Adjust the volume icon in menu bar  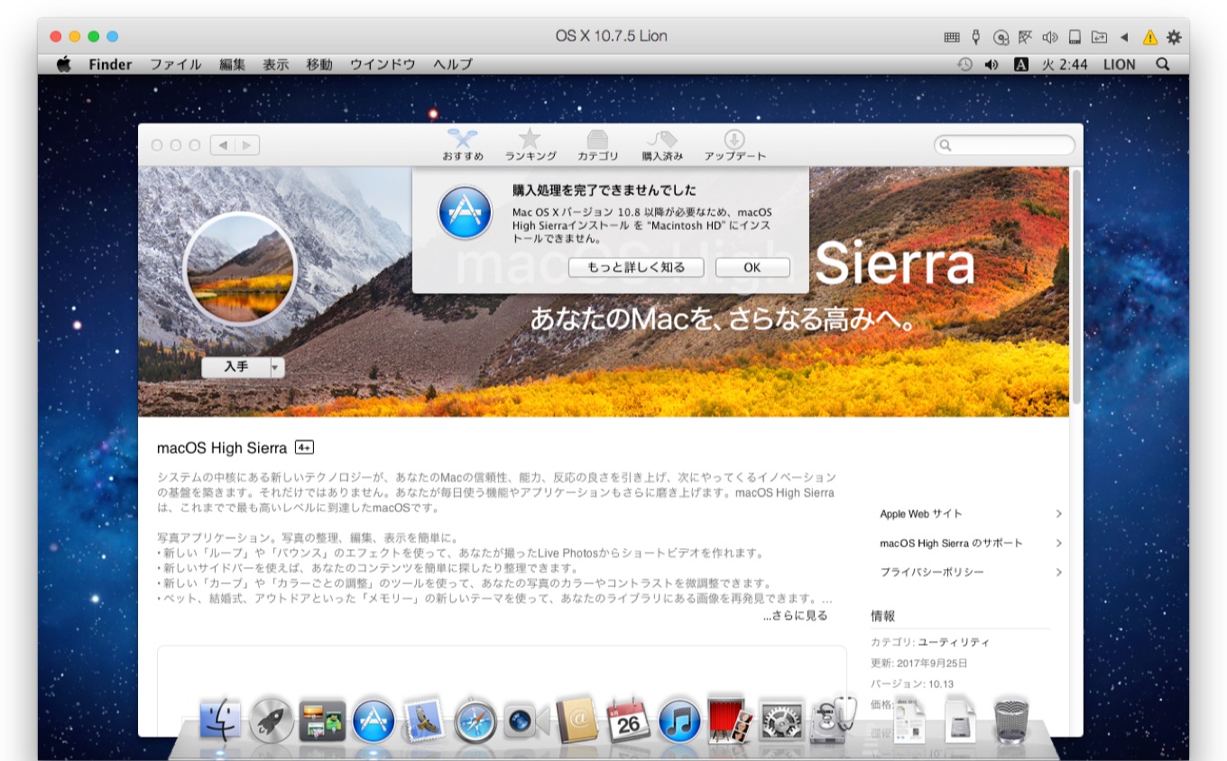992,64
